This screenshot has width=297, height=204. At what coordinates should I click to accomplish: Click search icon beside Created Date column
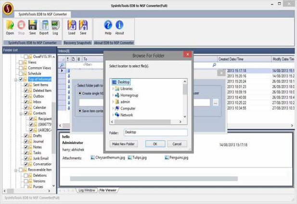pyautogui.click(x=214, y=65)
